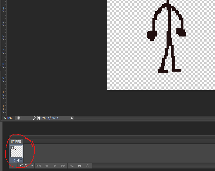This screenshot has width=215, height=171.
Task: Click the status bar icon beside 500%
Action: (19, 118)
